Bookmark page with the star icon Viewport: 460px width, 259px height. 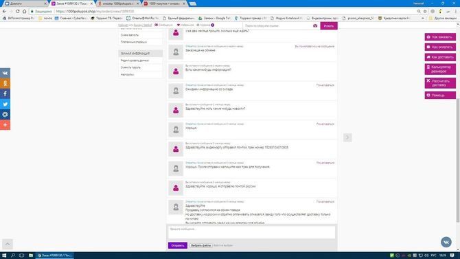(x=425, y=11)
